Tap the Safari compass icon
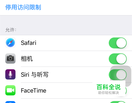132x103 pixels. click(x=10, y=43)
